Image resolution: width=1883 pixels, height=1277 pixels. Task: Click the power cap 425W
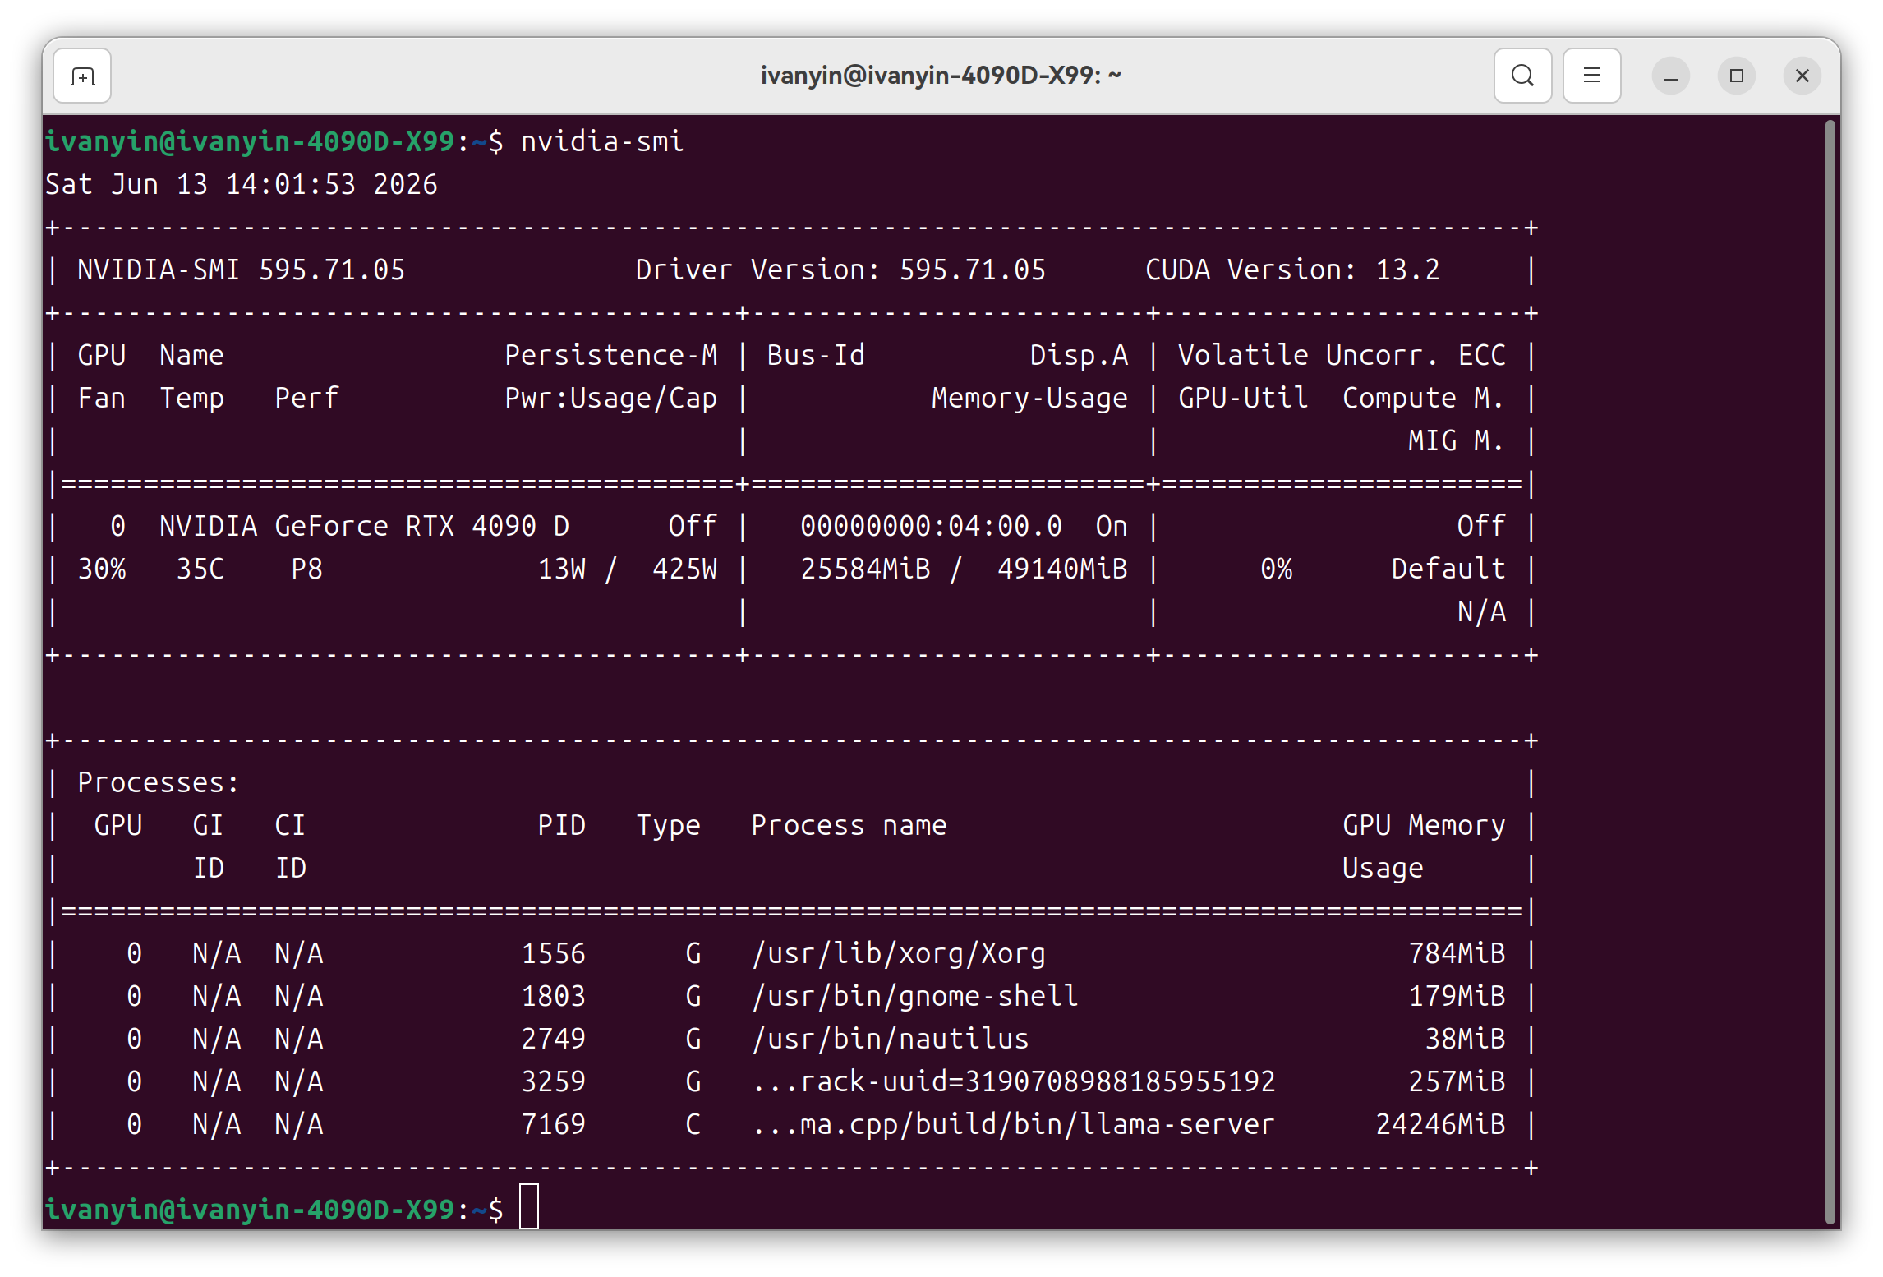(685, 569)
